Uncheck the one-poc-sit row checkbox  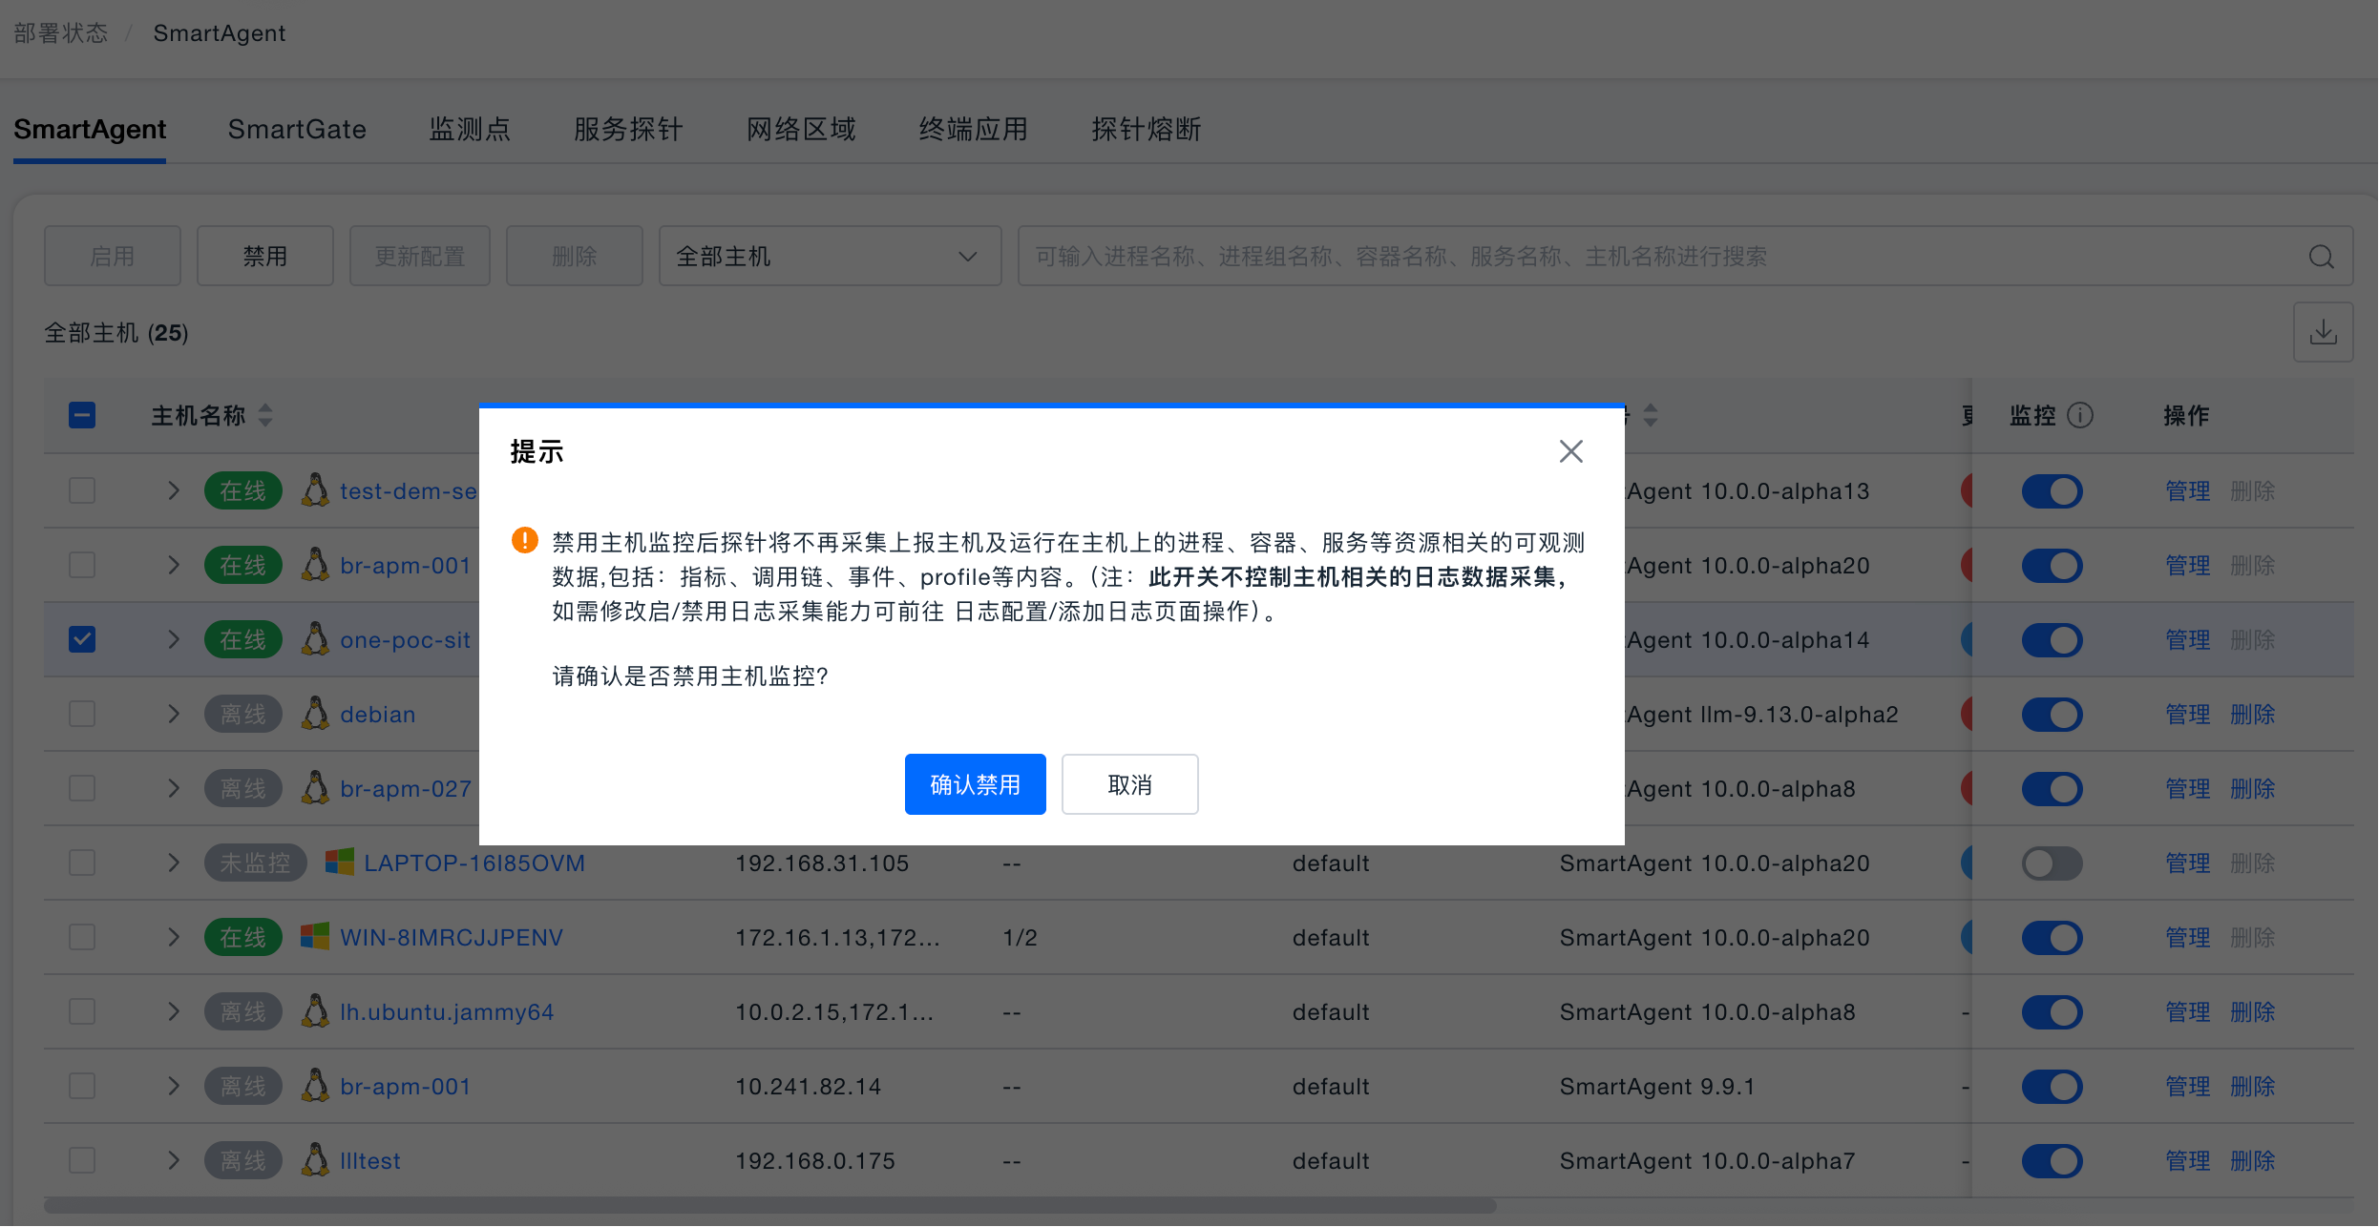(x=82, y=639)
